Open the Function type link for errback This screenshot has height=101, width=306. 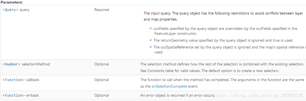coord(15,95)
